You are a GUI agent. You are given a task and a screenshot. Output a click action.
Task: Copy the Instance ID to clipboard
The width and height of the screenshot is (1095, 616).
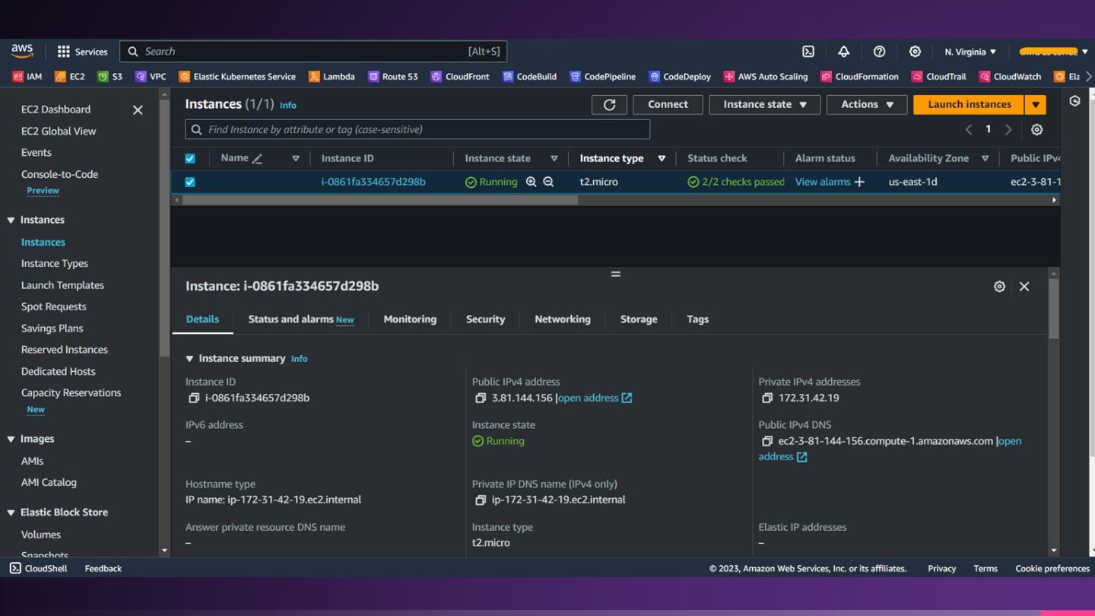(194, 398)
